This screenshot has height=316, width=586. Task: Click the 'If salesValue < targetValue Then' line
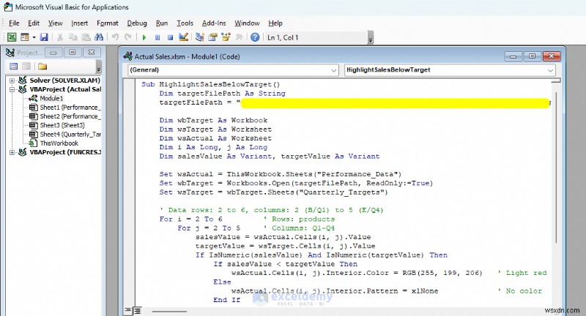tap(286, 264)
